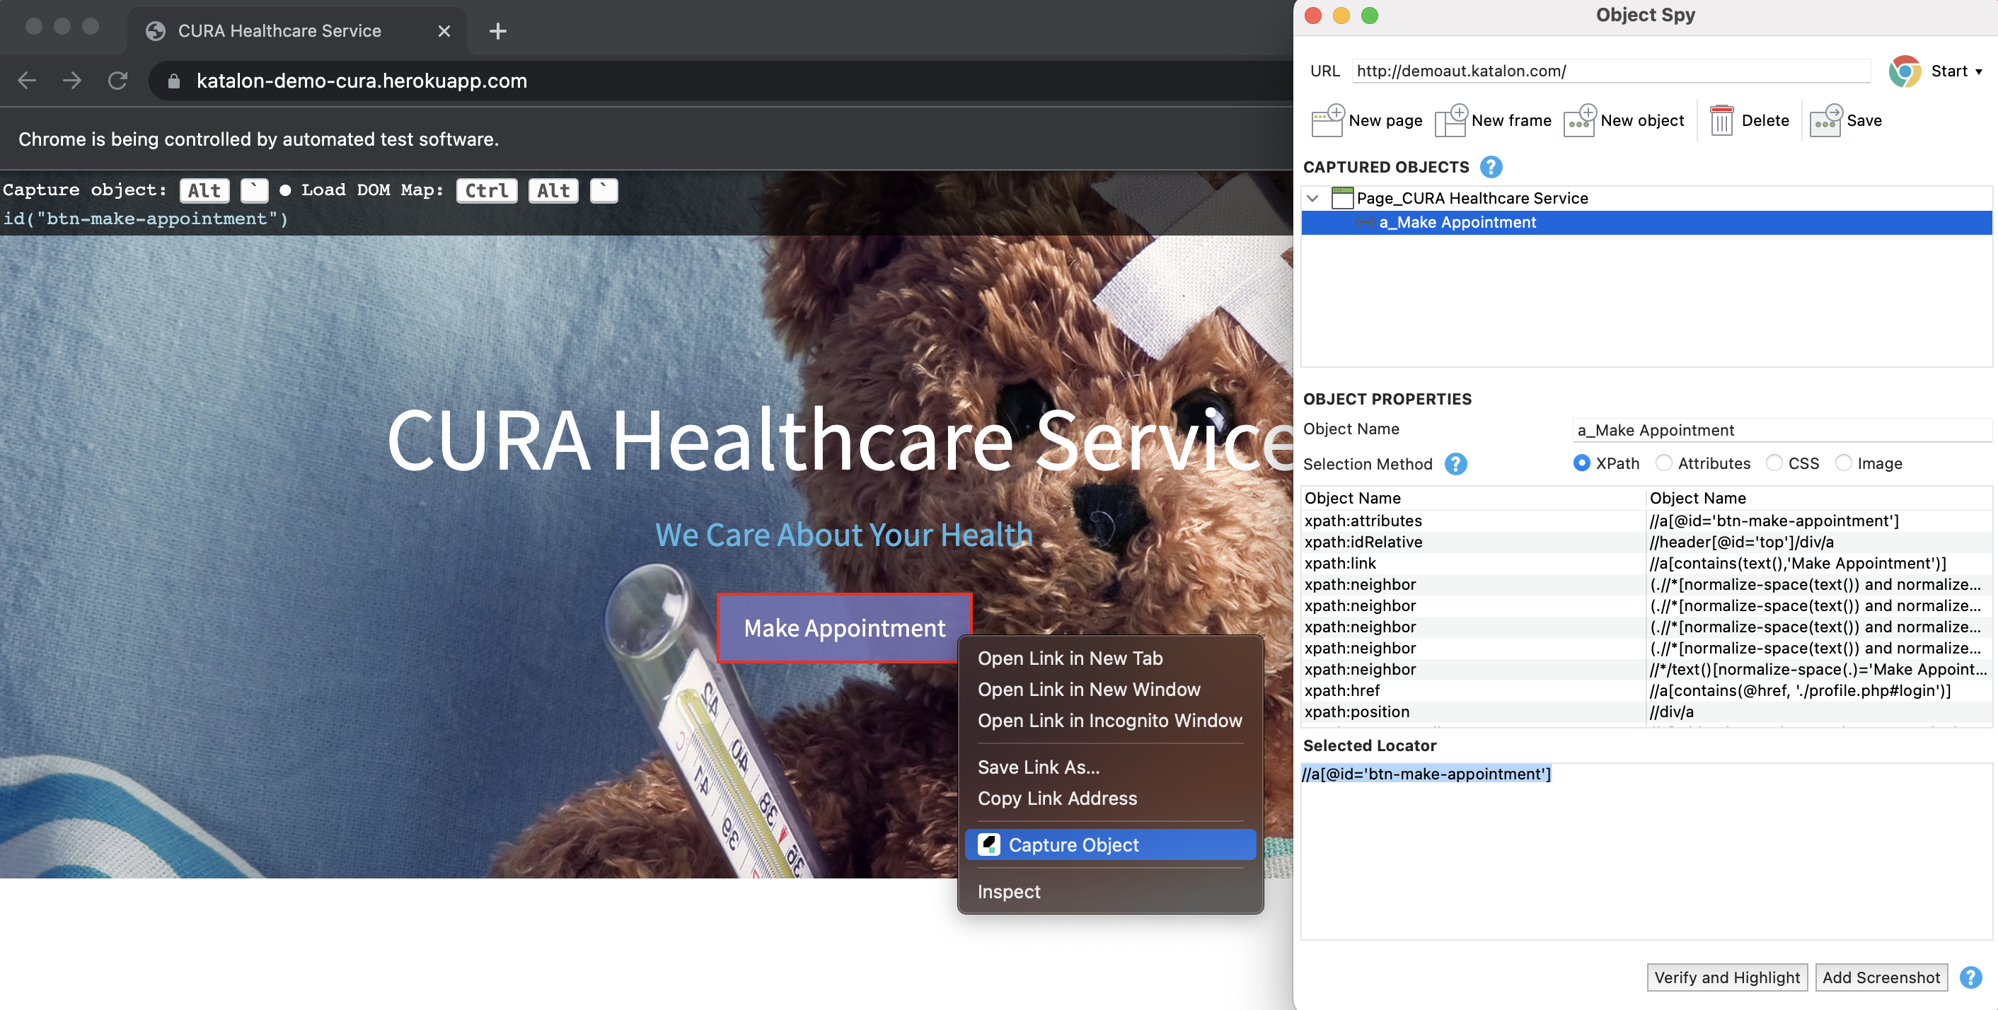Viewport: 1998px width, 1010px height.
Task: Click the //div/a value cell
Action: point(1818,711)
